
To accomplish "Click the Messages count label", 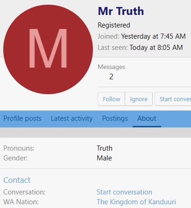I will (x=111, y=67).
